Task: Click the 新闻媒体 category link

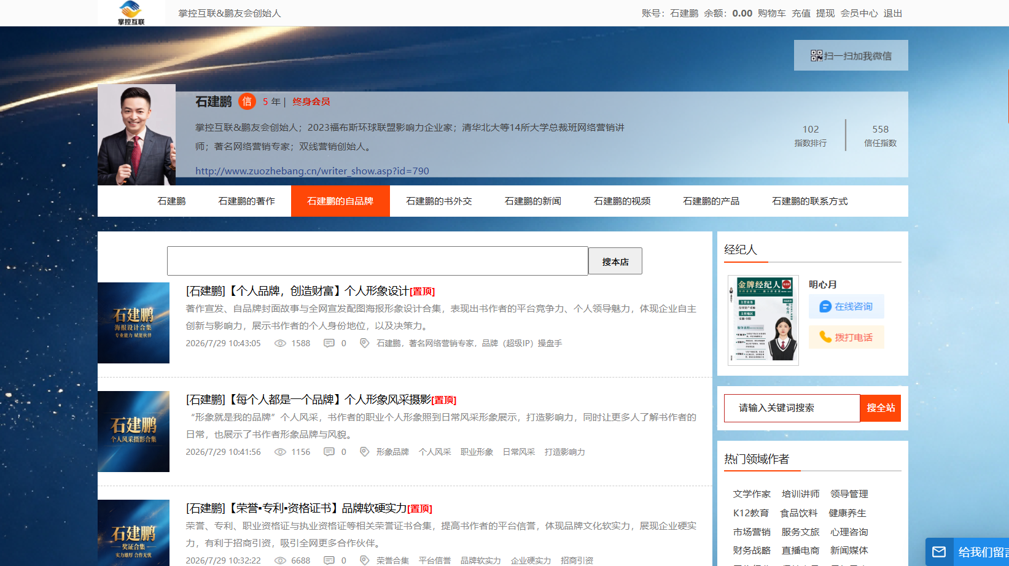Action: [849, 551]
